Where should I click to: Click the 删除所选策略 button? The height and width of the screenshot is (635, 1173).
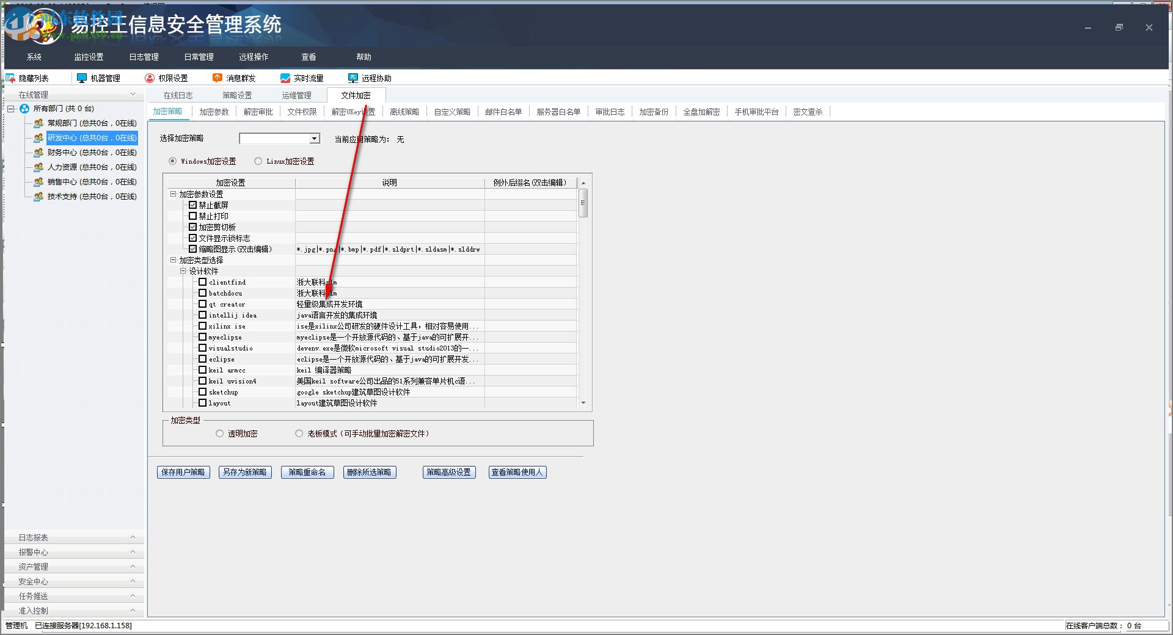click(370, 472)
